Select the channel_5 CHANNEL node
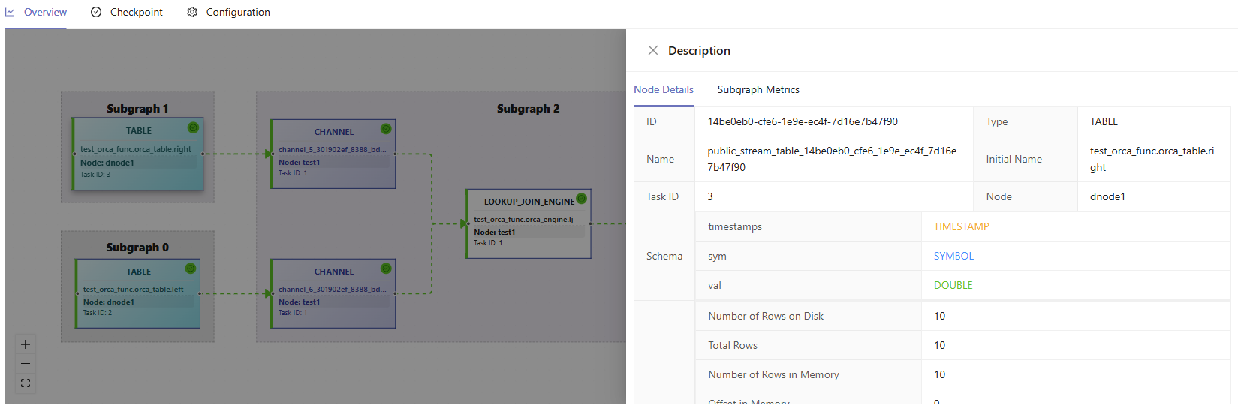Screen dimensions: 1238x411 coord(333,154)
